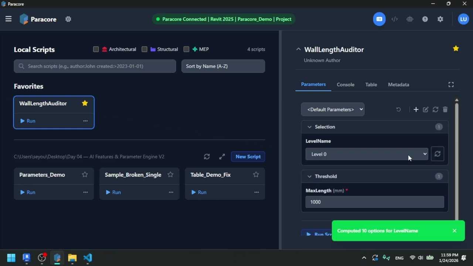Open the LevelName dropdown

tap(367, 154)
